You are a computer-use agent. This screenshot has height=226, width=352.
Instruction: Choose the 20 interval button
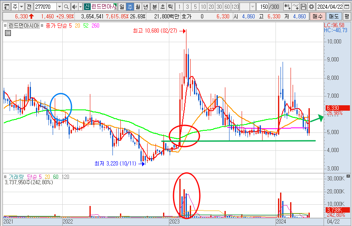211,7
